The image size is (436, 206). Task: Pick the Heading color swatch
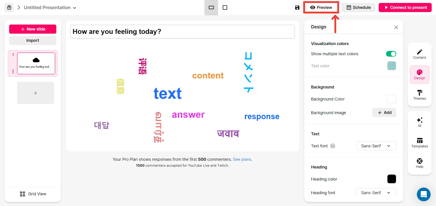pyautogui.click(x=392, y=179)
